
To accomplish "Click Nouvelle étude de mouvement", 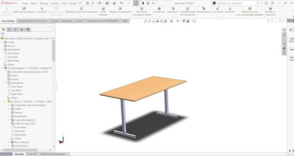I will [x=188, y=12].
